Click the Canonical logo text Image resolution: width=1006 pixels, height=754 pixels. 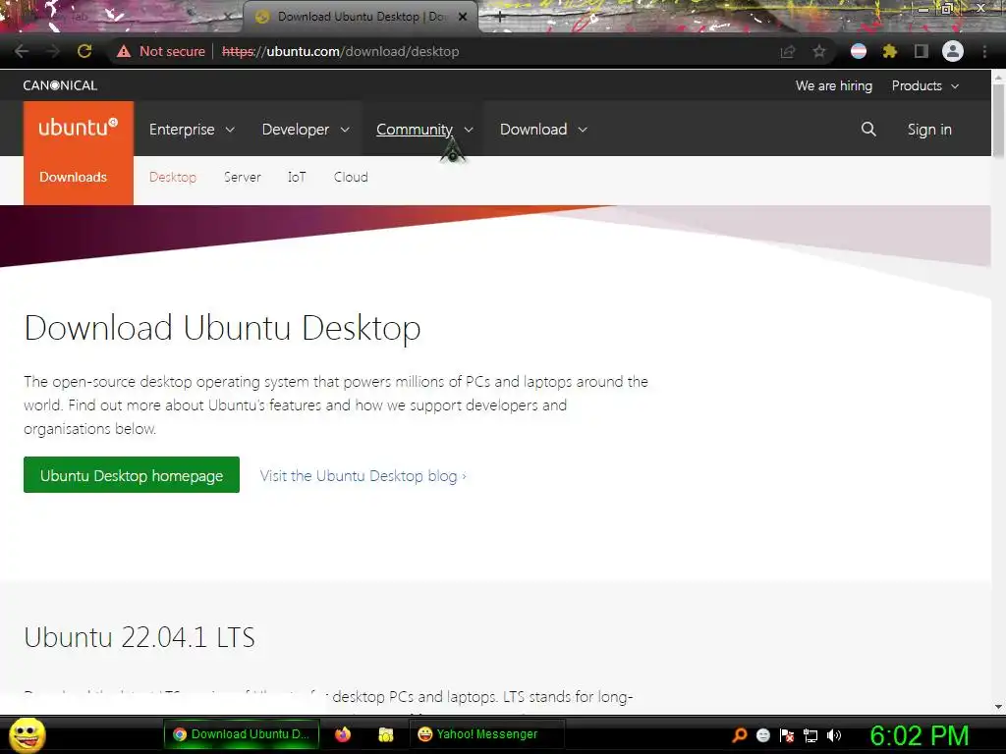coord(60,85)
